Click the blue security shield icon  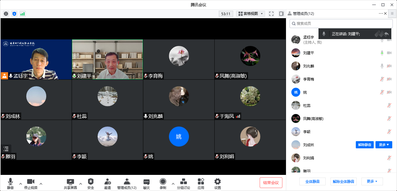(x=14, y=14)
